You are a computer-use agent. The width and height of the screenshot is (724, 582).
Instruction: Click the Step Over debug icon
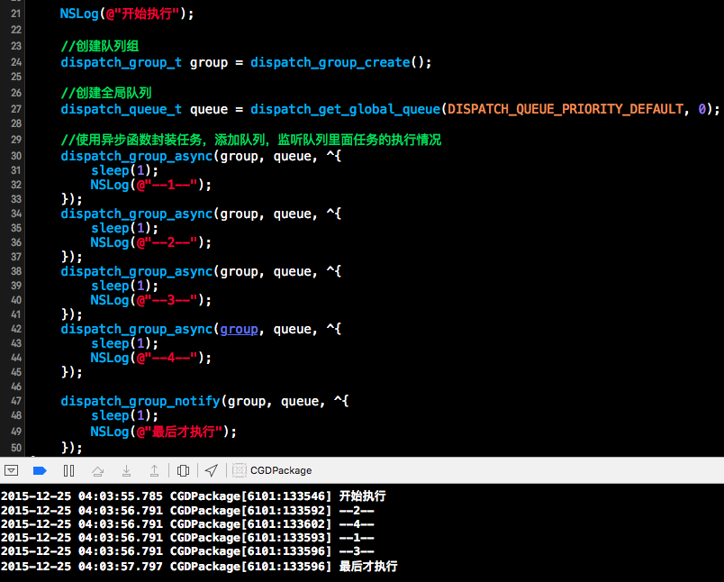[97, 470]
